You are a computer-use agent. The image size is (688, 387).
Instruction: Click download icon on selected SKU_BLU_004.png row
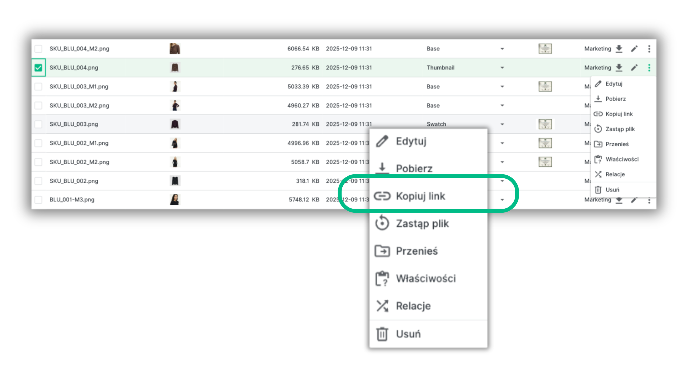pyautogui.click(x=619, y=68)
